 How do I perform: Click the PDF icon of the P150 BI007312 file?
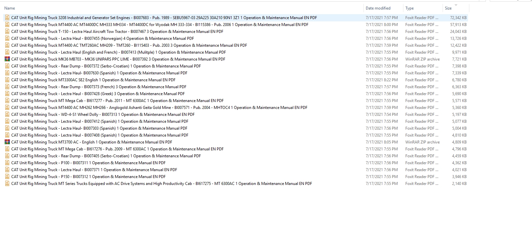[x=7, y=177]
